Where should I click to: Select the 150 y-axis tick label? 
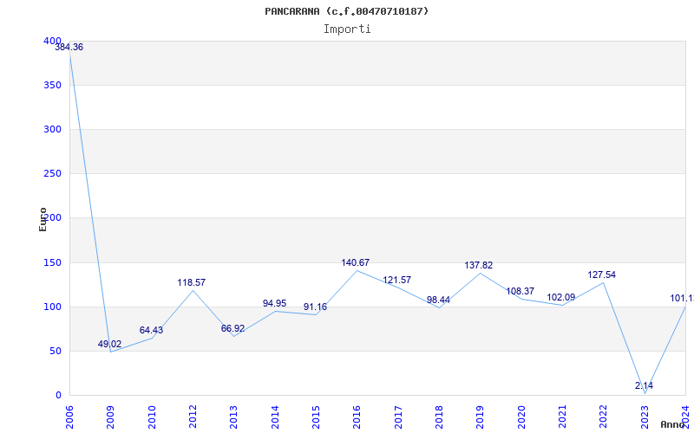click(x=52, y=263)
